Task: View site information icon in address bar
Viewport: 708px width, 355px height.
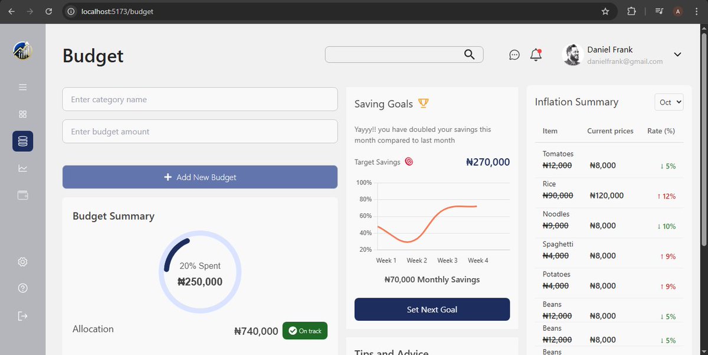Action: click(71, 11)
